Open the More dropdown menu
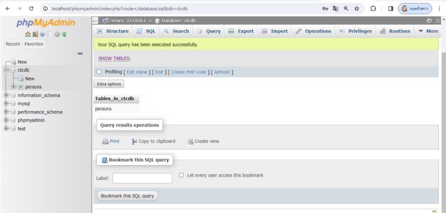Viewport: 446px width, 213px height. [x=428, y=31]
